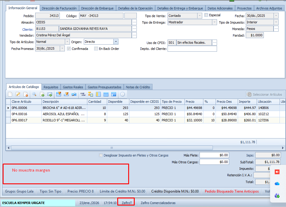Click the send by mail envelope icon
This screenshot has height=207, width=286.
pyautogui.click(x=50, y=94)
